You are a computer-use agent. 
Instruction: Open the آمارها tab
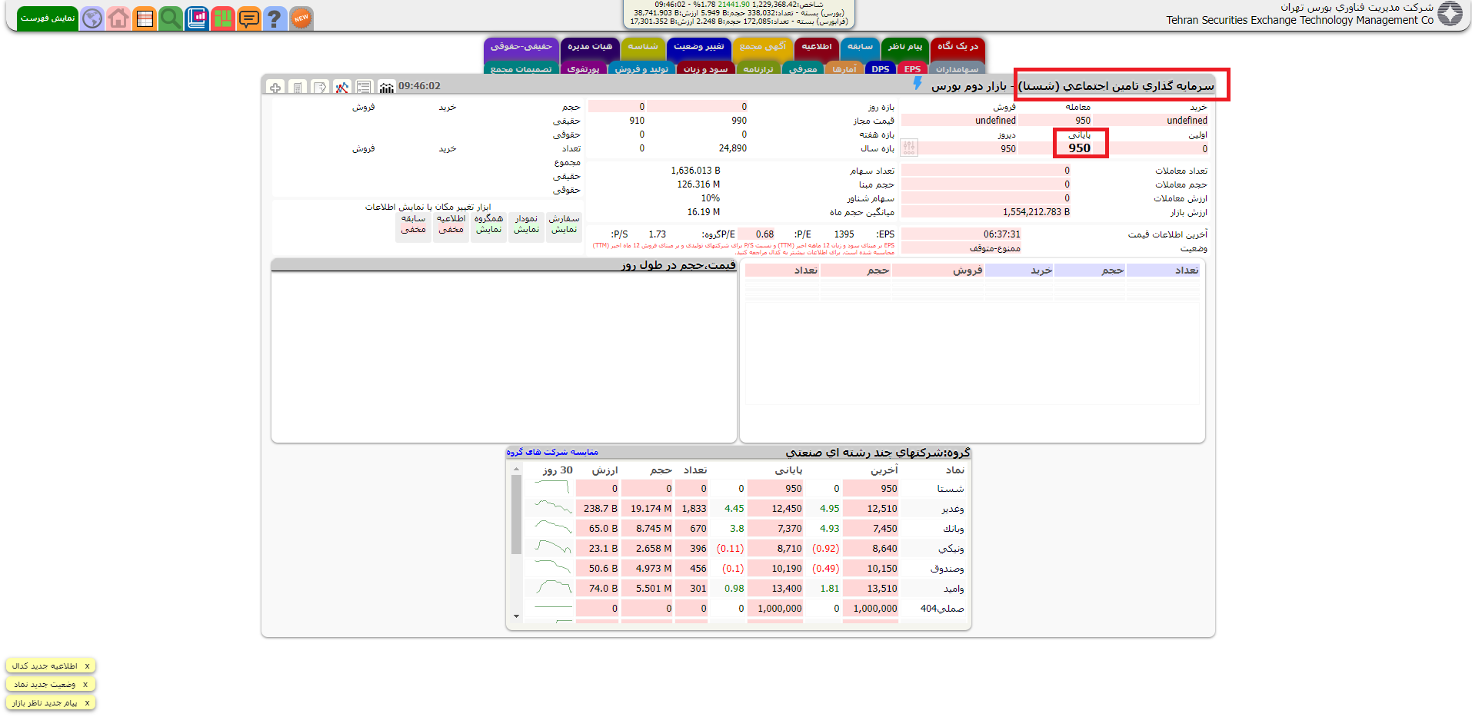[x=844, y=69]
